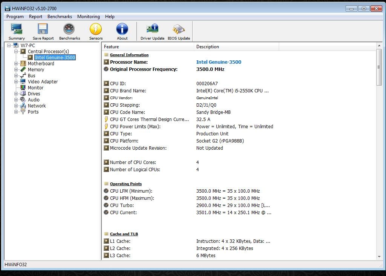Screen dimensions: 386x276
Task: Expand the Bus tree node
Action: pos(16,75)
